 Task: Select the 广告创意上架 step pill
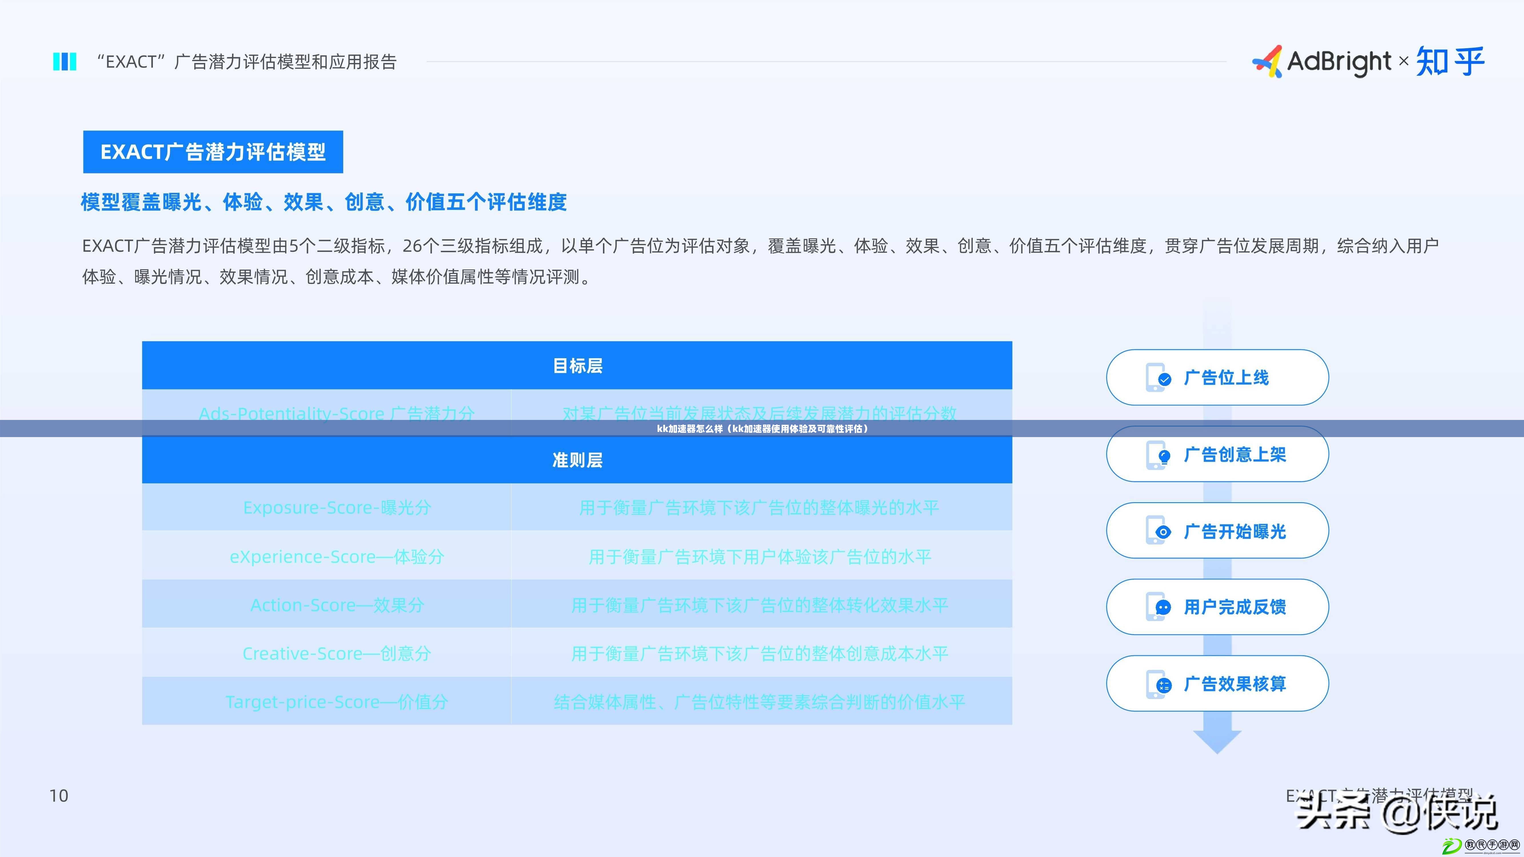pos(1218,454)
